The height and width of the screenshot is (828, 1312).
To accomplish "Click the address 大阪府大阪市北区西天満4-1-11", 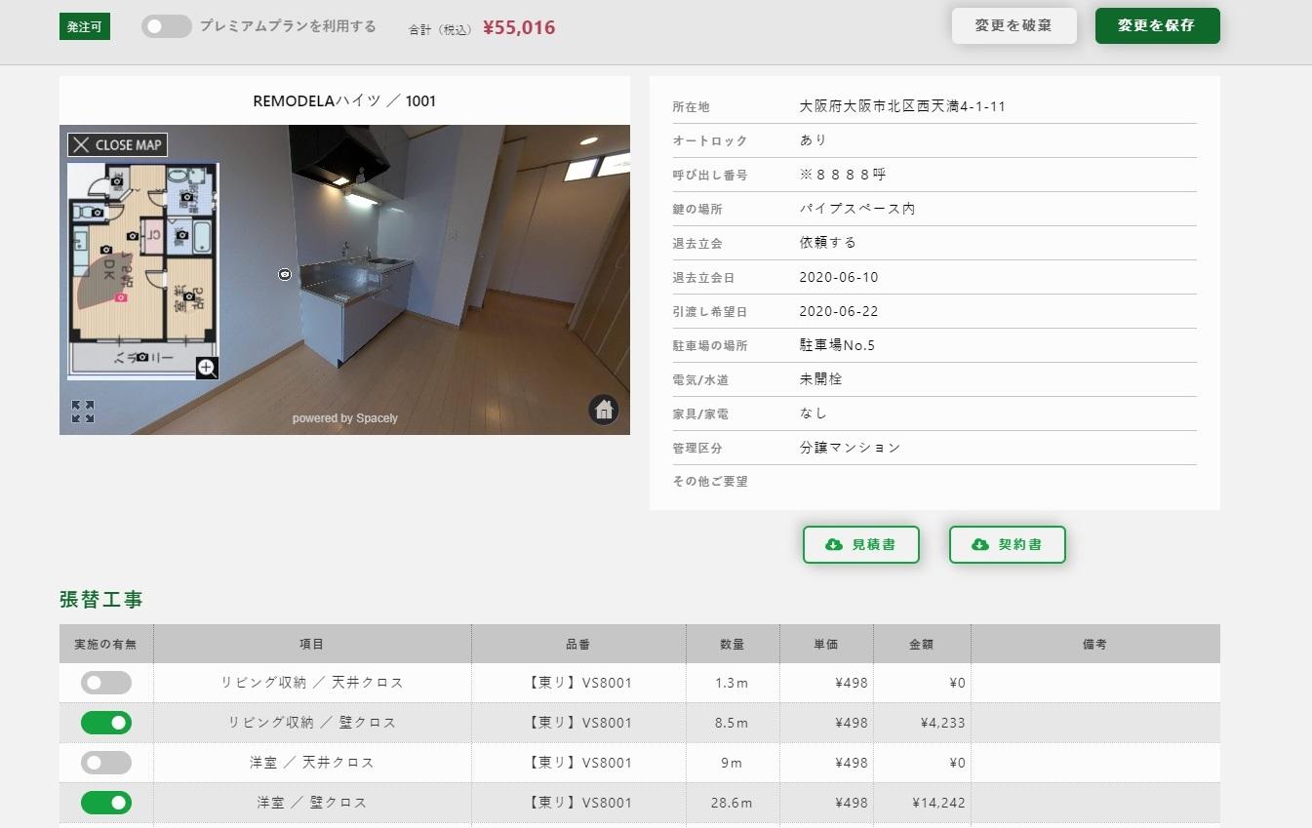I will tap(902, 106).
